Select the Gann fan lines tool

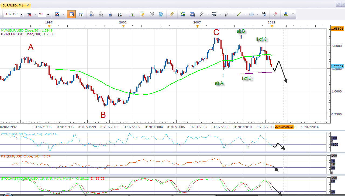coord(227,14)
